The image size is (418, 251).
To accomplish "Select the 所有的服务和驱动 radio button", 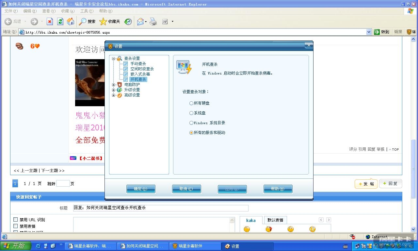I will tap(191, 133).
